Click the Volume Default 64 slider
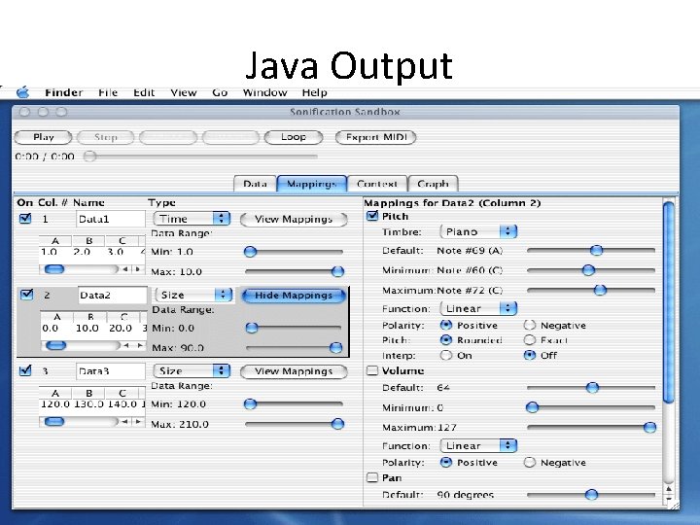 click(x=591, y=388)
